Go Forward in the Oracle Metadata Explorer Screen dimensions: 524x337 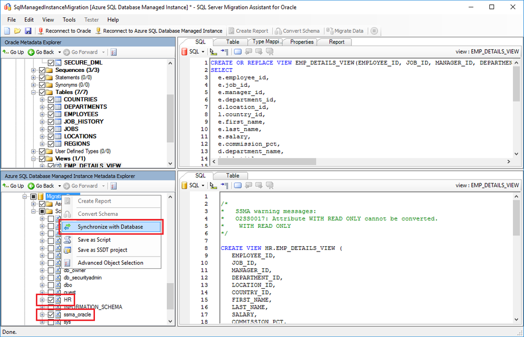[81, 52]
